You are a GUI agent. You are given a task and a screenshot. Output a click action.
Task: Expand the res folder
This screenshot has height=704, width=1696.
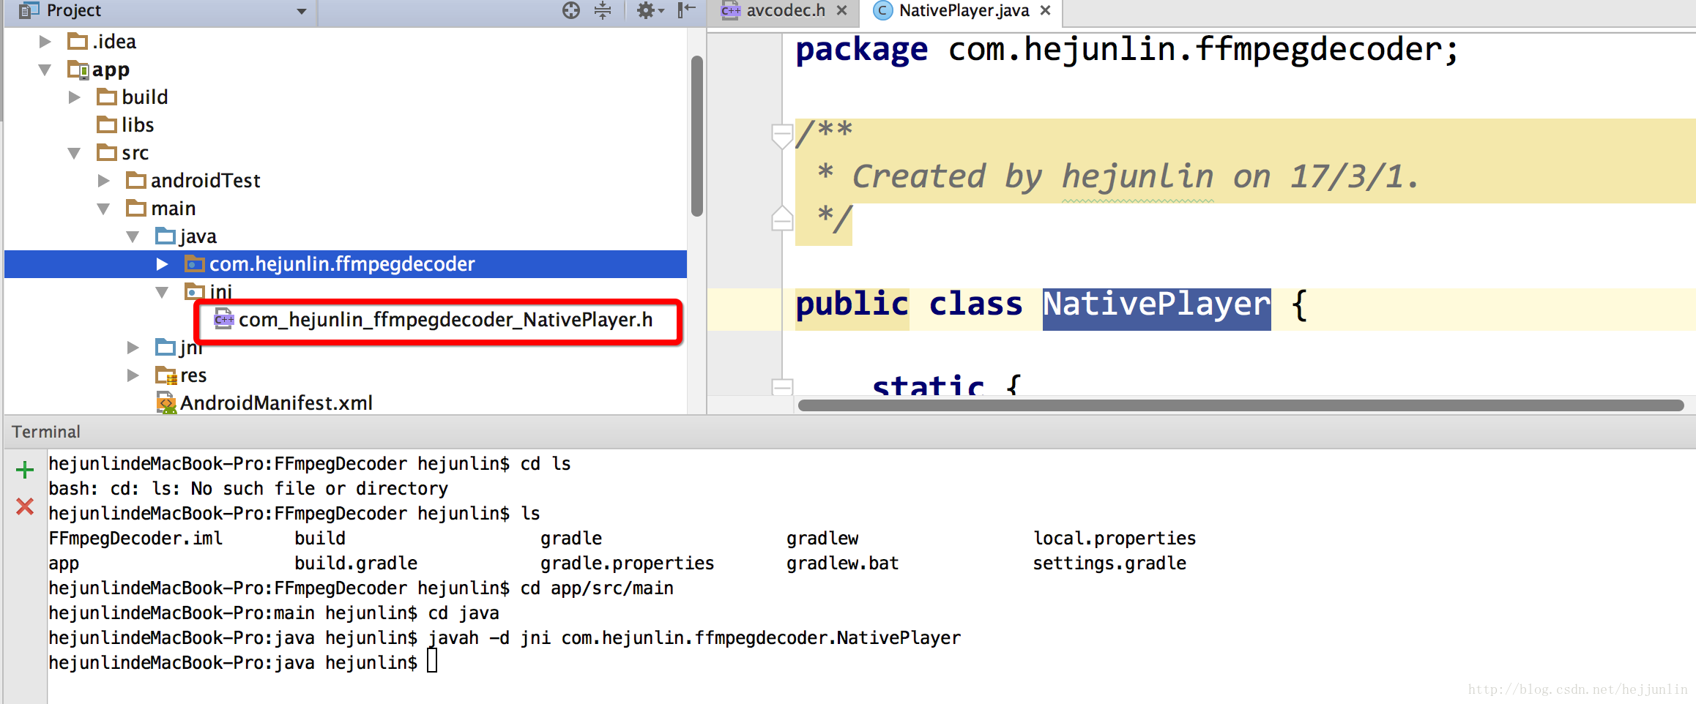pyautogui.click(x=133, y=375)
